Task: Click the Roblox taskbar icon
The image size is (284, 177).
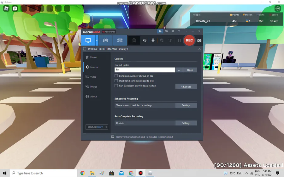Action: [x=150, y=173]
